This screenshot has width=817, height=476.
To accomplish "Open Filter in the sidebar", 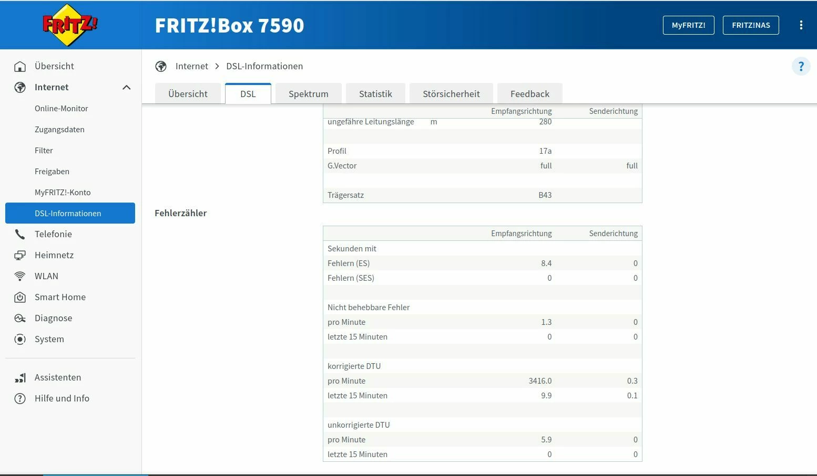I will 44,151.
